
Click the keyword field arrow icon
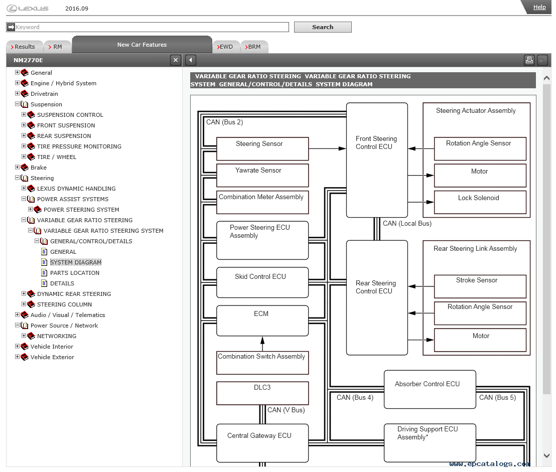tap(11, 27)
